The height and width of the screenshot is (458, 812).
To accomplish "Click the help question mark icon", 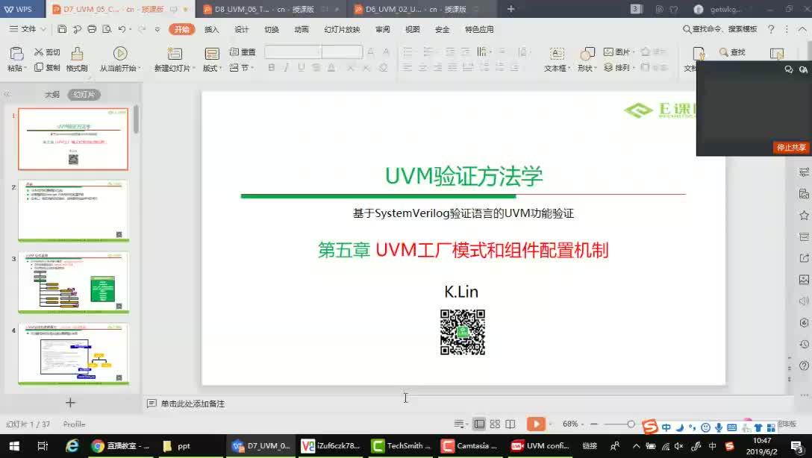I will tap(771, 29).
